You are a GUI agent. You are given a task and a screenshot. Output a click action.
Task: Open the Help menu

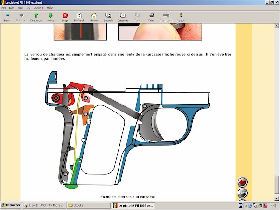(49, 7)
